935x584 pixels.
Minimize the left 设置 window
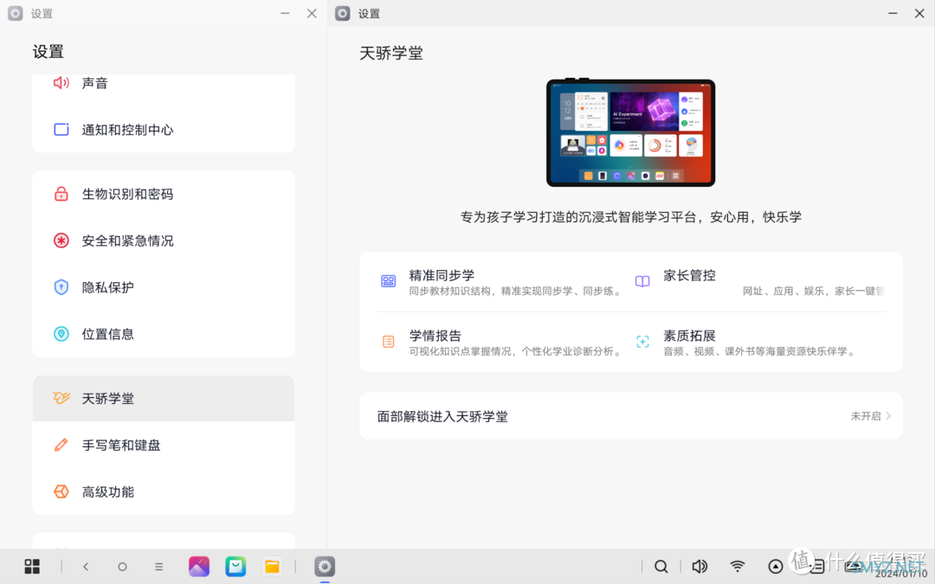285,13
